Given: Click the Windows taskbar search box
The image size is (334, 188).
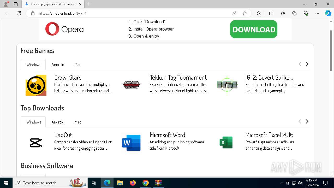Looking at the screenshot, I should pos(50,183).
